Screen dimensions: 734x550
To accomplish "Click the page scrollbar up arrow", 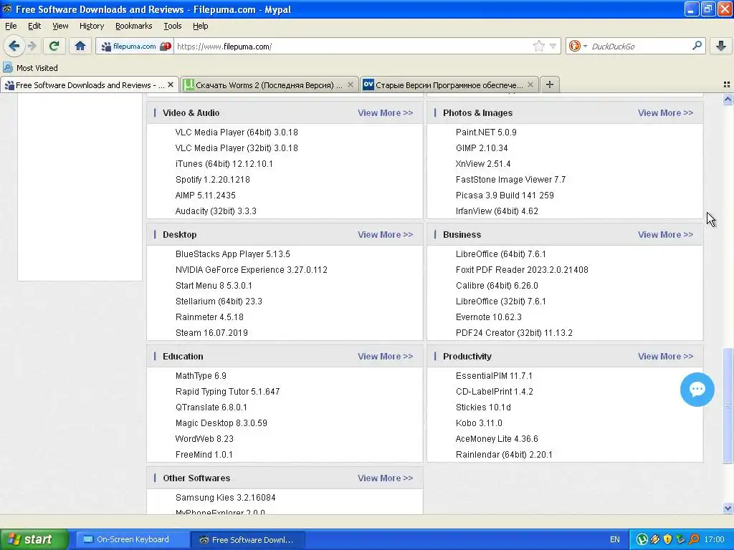I will (x=728, y=99).
